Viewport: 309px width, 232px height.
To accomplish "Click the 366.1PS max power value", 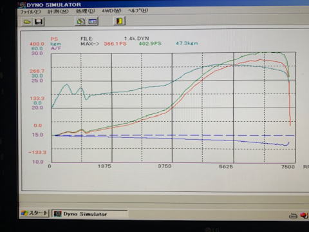I will tap(115, 44).
